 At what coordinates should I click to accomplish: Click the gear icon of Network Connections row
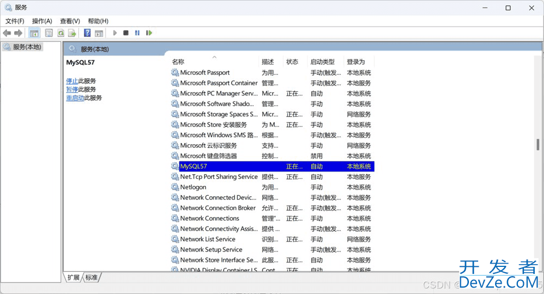point(175,218)
